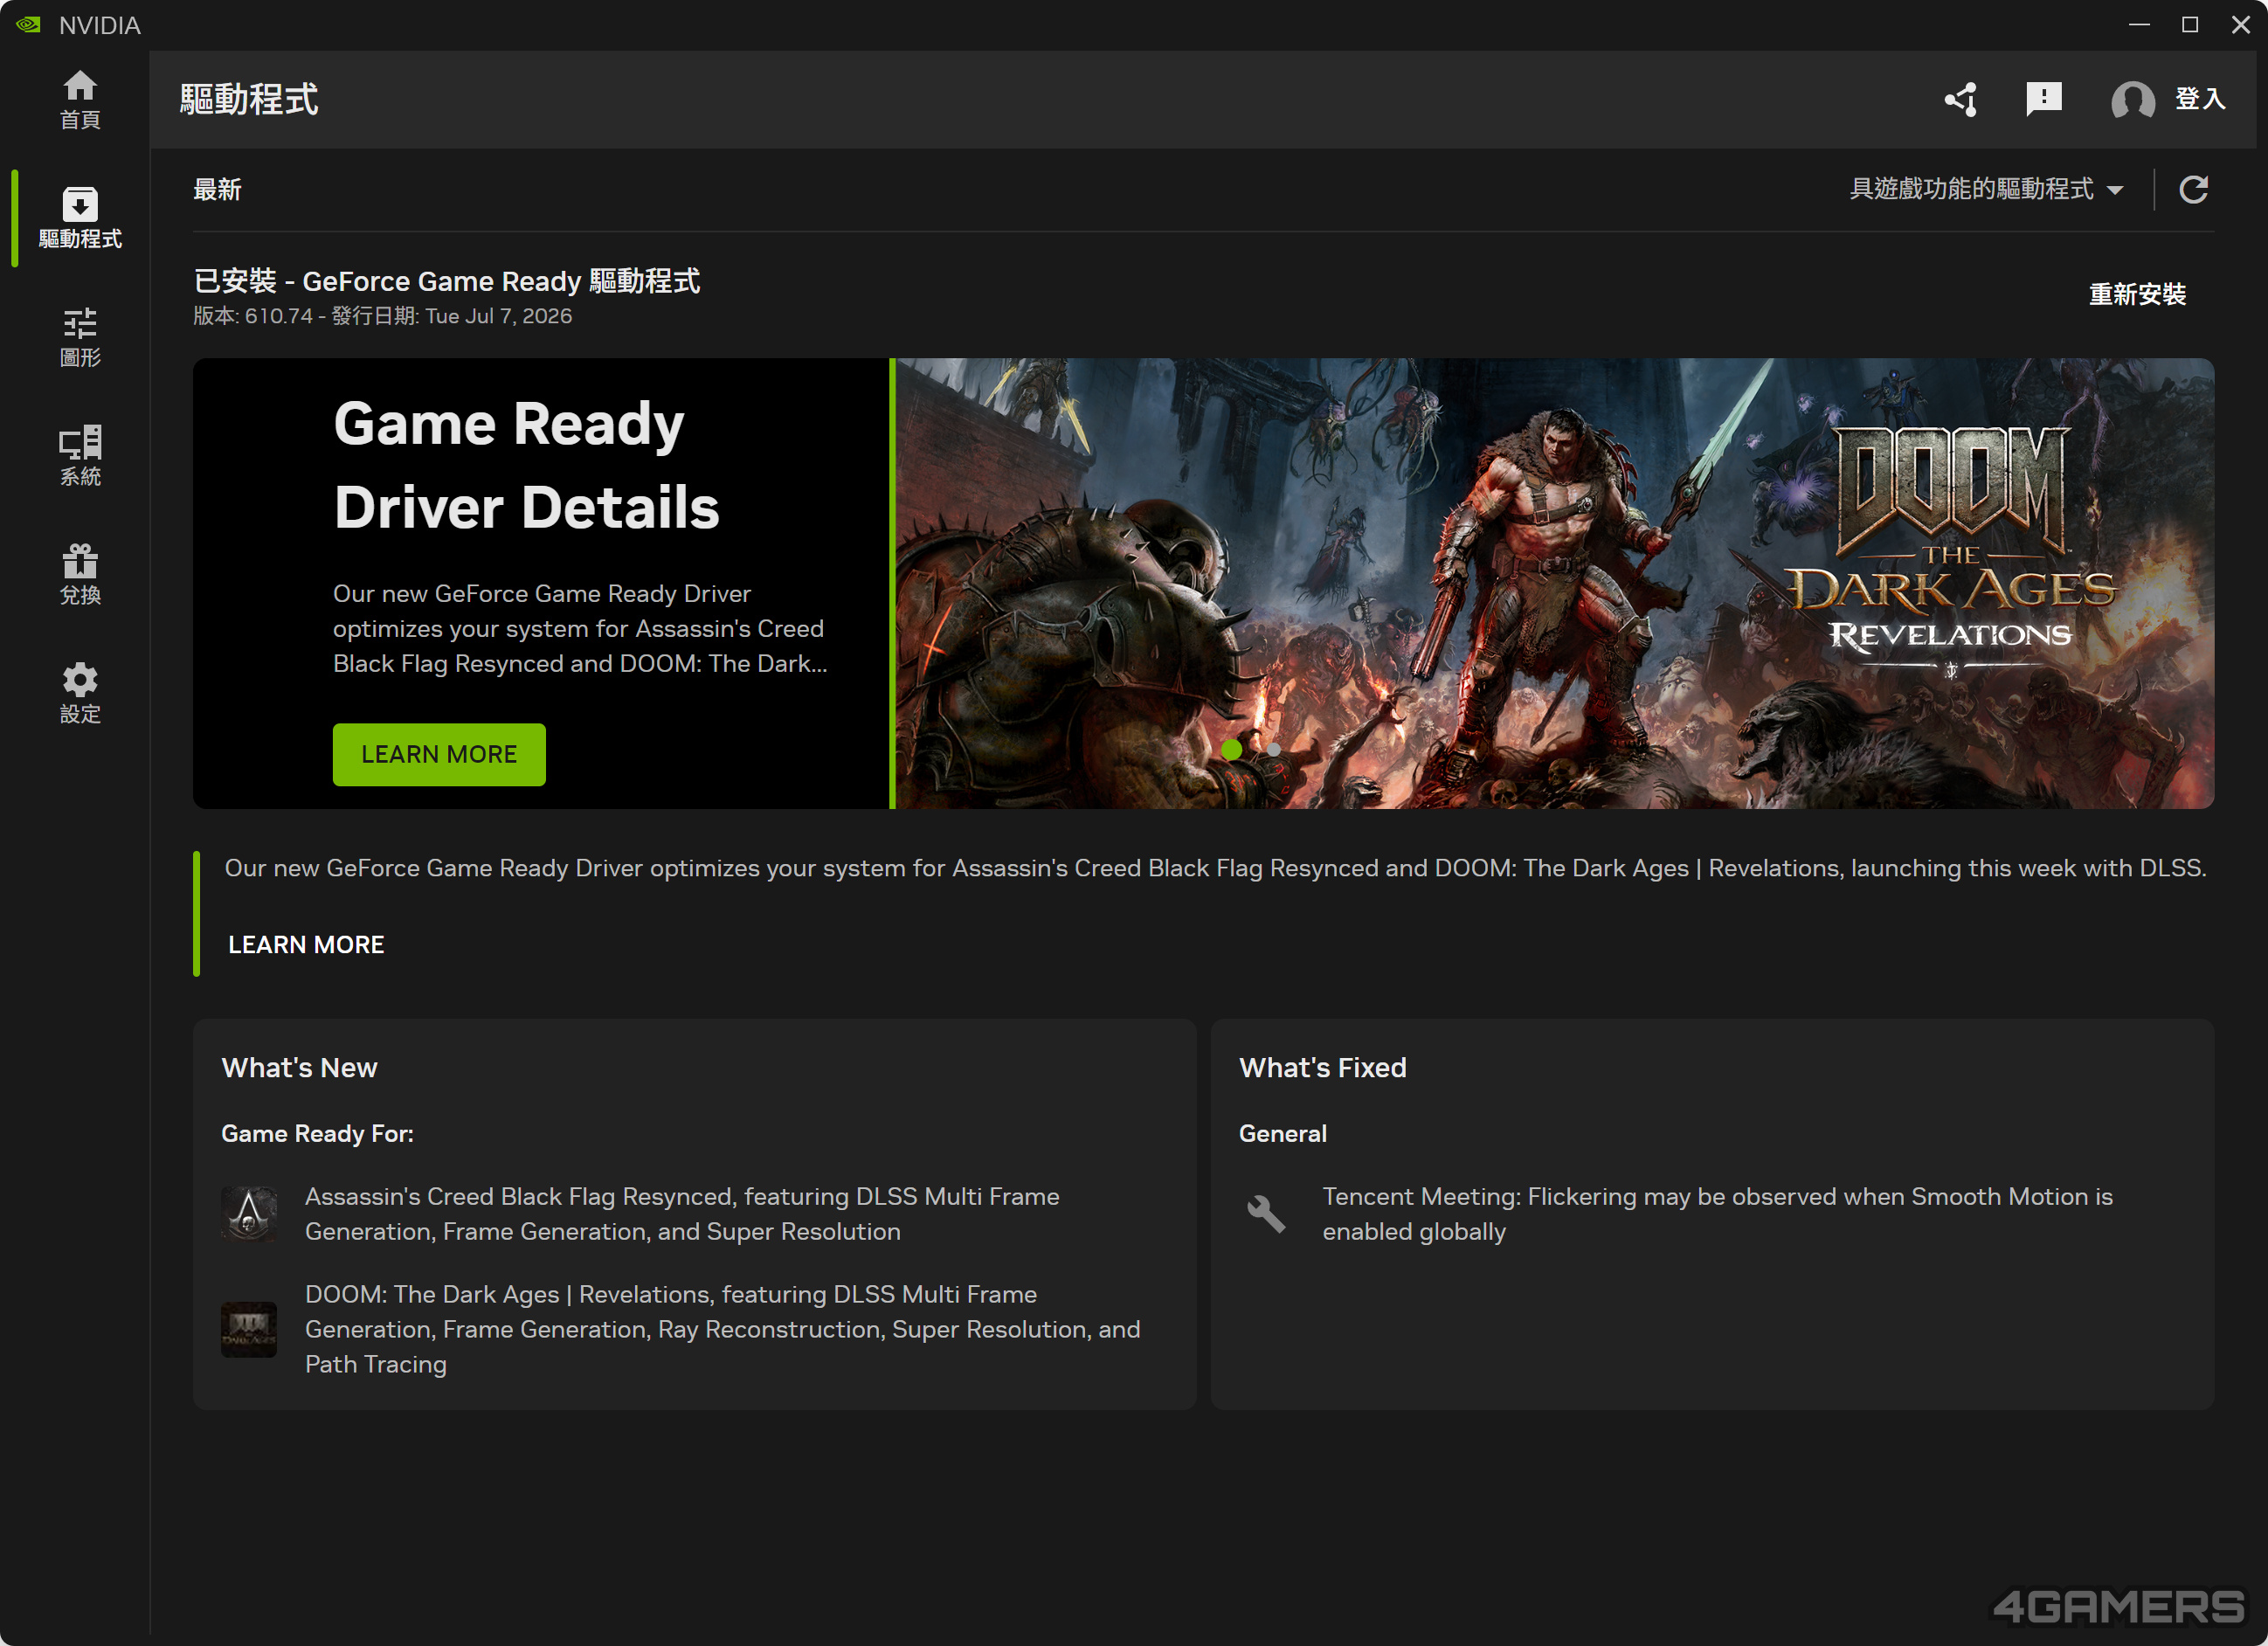
Task: Click the 'General' subheading
Action: pyautogui.click(x=1283, y=1133)
